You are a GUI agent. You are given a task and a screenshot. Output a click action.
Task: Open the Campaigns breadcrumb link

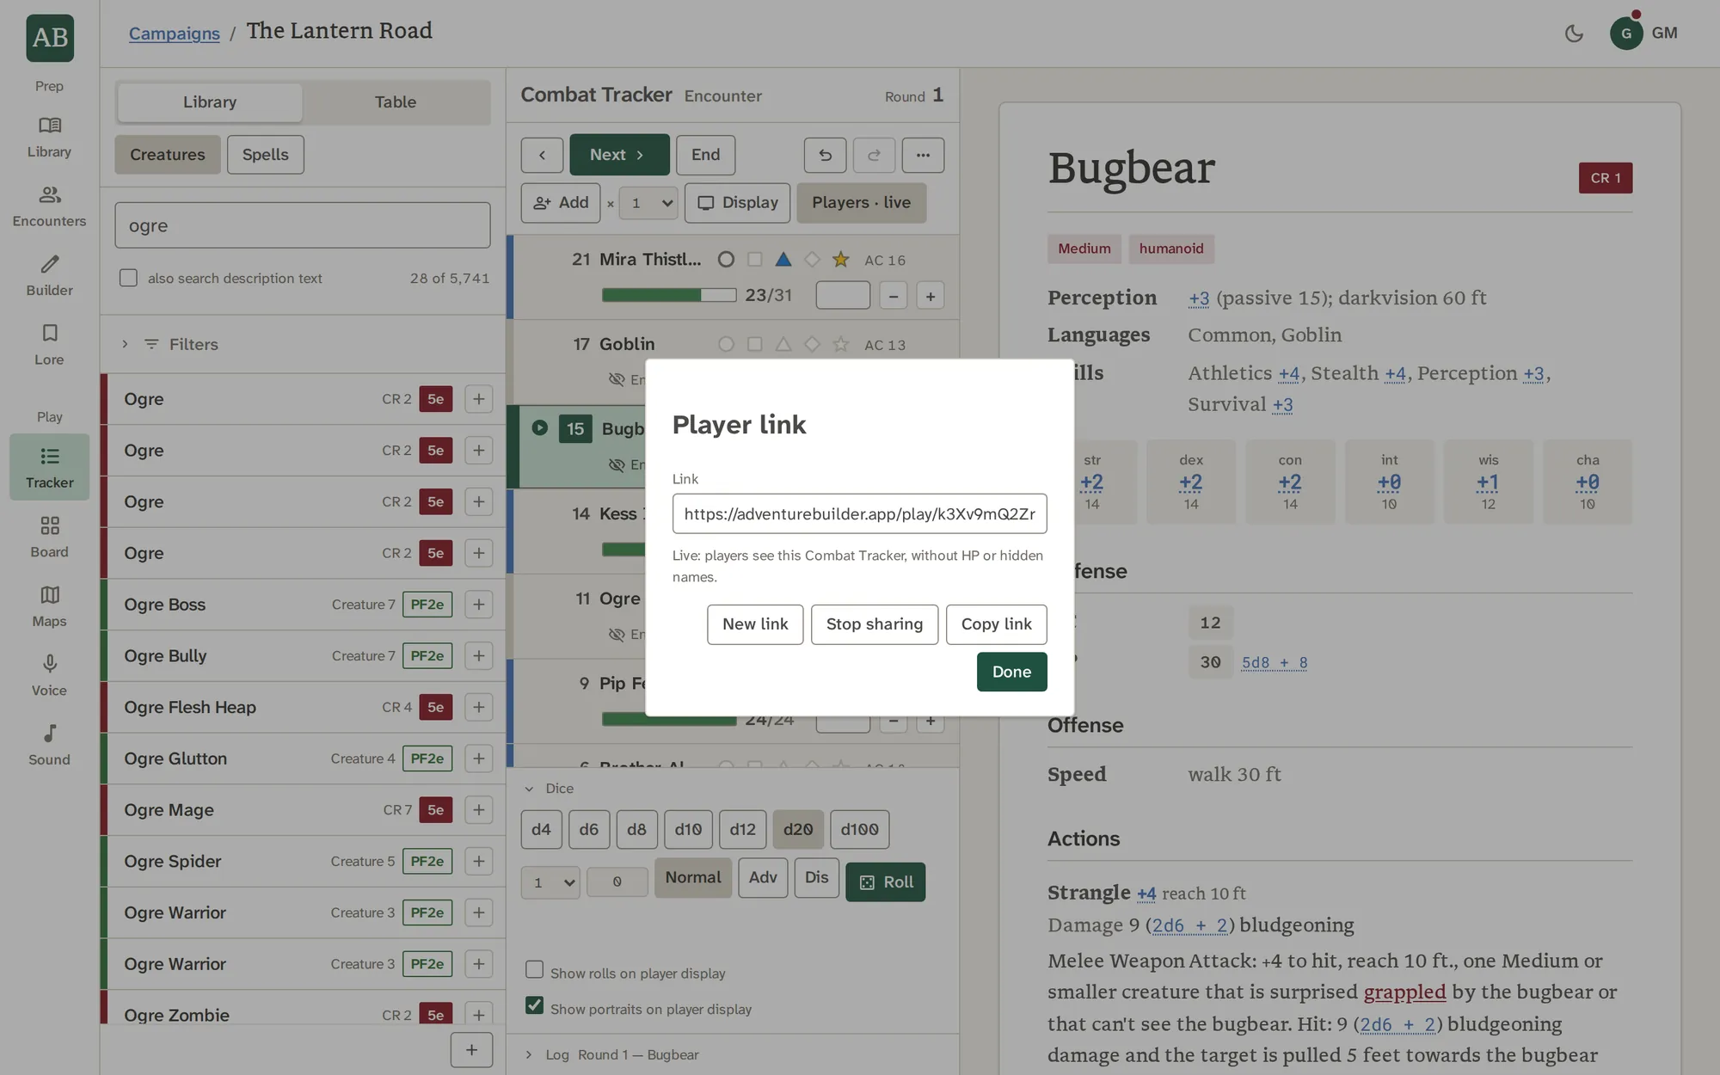coord(175,34)
